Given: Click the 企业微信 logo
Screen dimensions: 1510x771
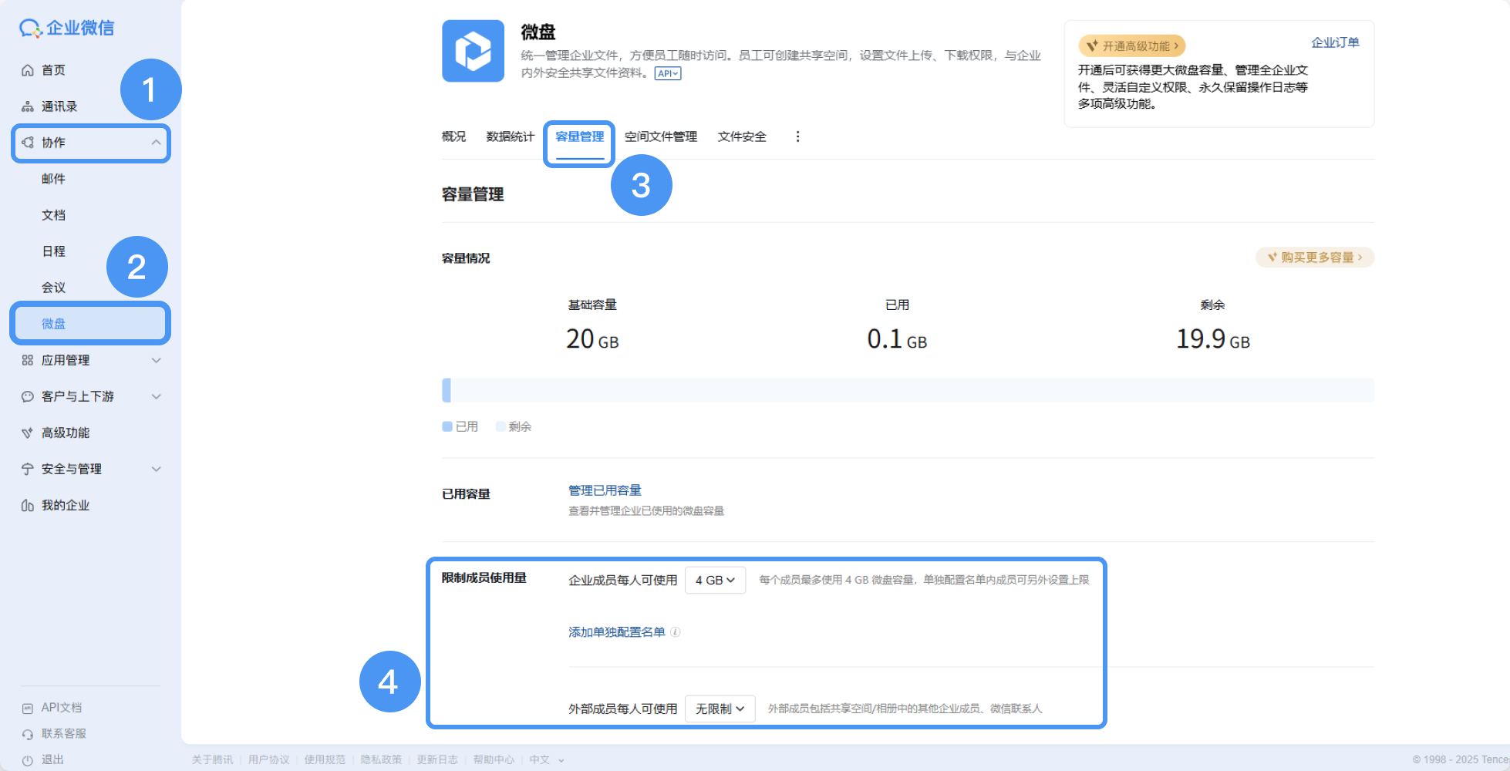Looking at the screenshot, I should 66,28.
